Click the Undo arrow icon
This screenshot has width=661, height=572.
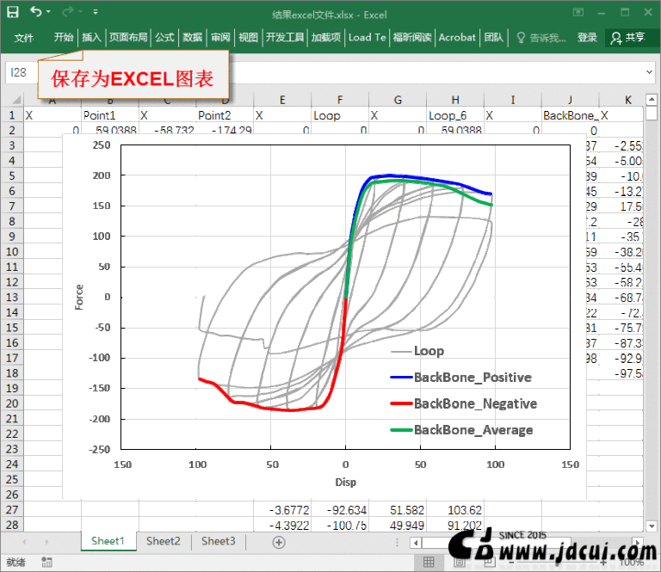click(35, 12)
